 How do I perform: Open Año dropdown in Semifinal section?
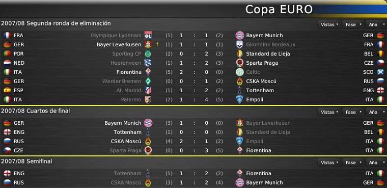[376, 163]
